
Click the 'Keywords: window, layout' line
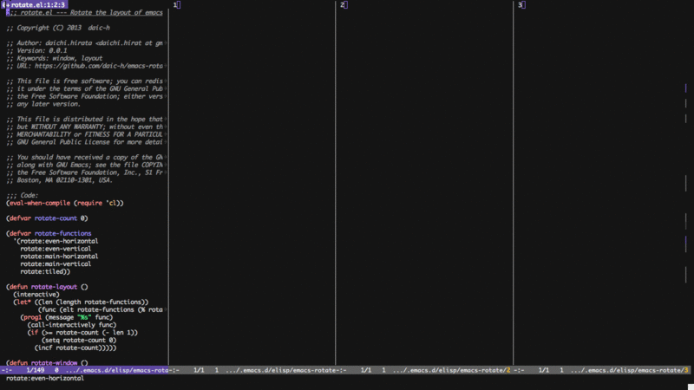click(x=55, y=58)
